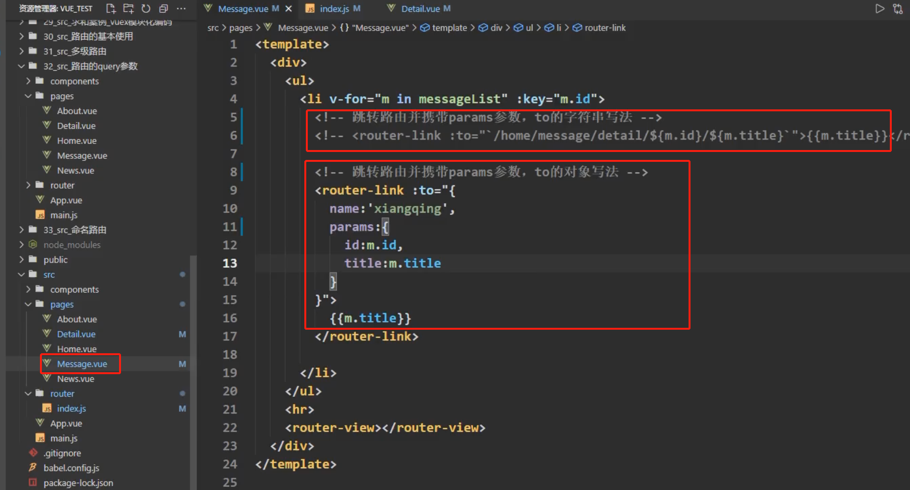Open News.vue in 32_src pages folder
The image size is (910, 490).
[75, 171]
